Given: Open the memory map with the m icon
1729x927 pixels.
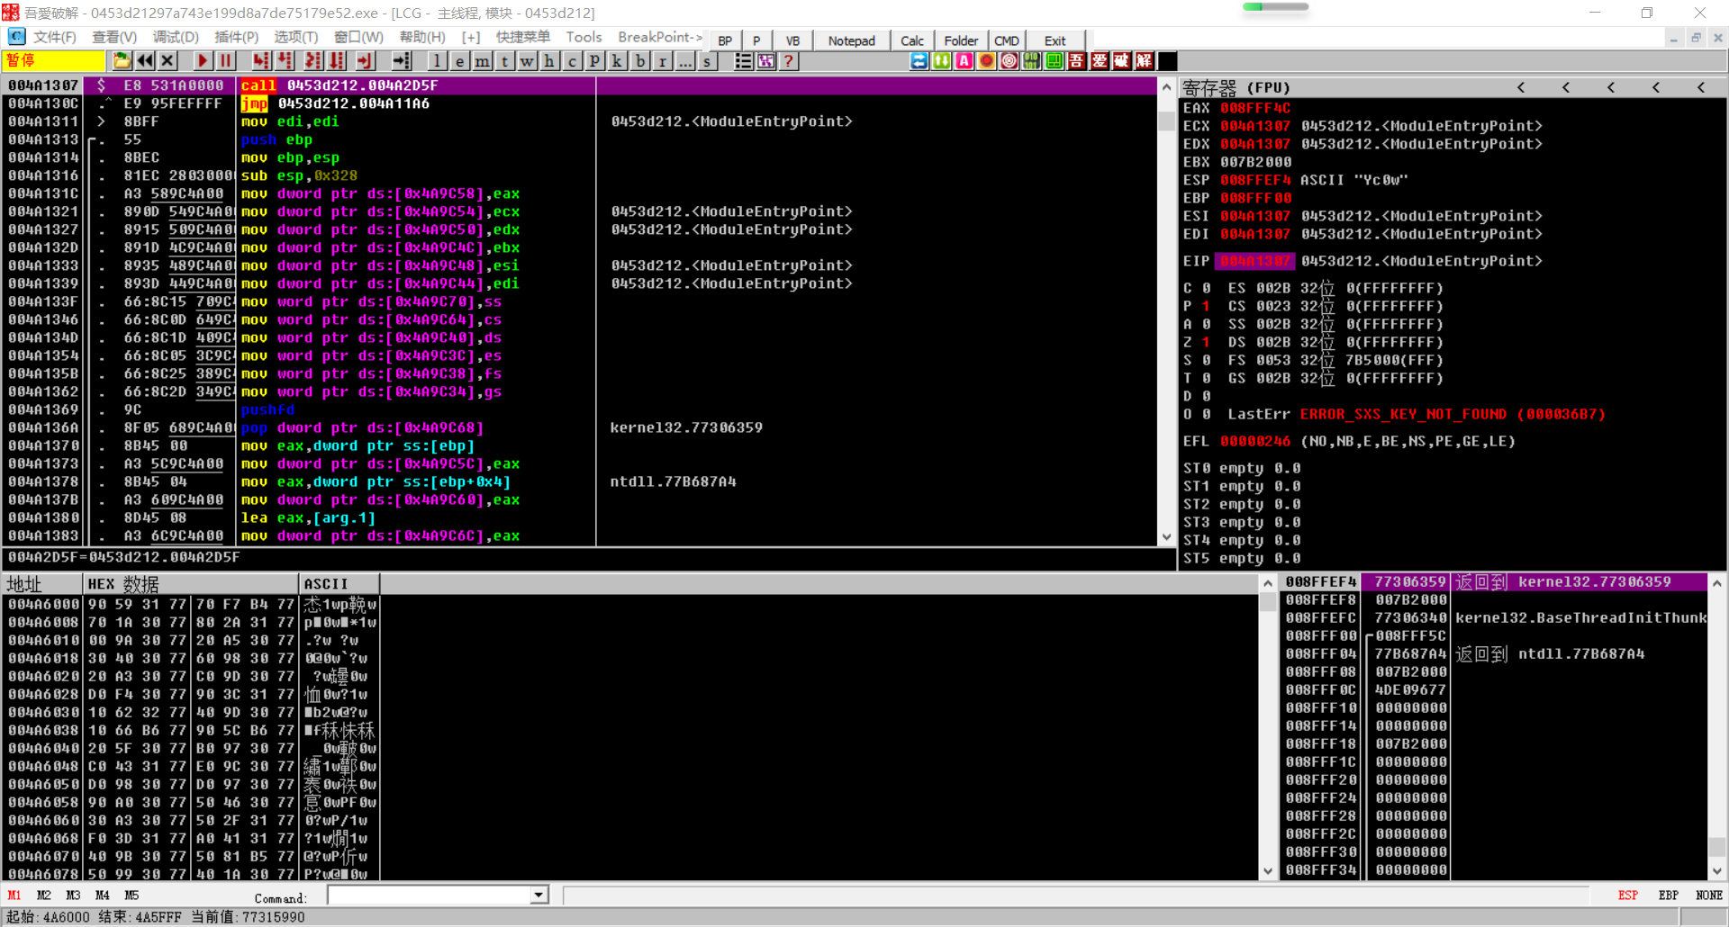Looking at the screenshot, I should 482,60.
